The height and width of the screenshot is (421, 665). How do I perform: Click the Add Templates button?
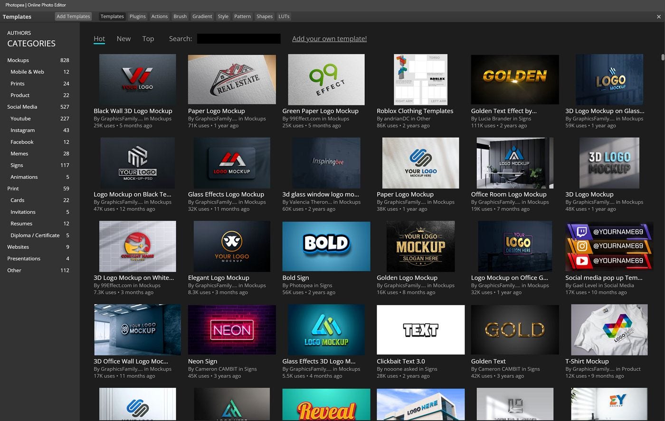[73, 16]
